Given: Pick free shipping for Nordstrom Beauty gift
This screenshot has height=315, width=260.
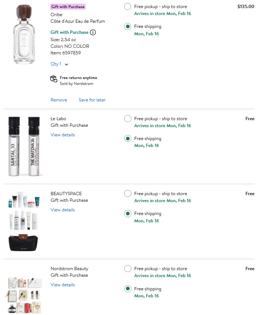Looking at the screenshot, I should 127,289.
